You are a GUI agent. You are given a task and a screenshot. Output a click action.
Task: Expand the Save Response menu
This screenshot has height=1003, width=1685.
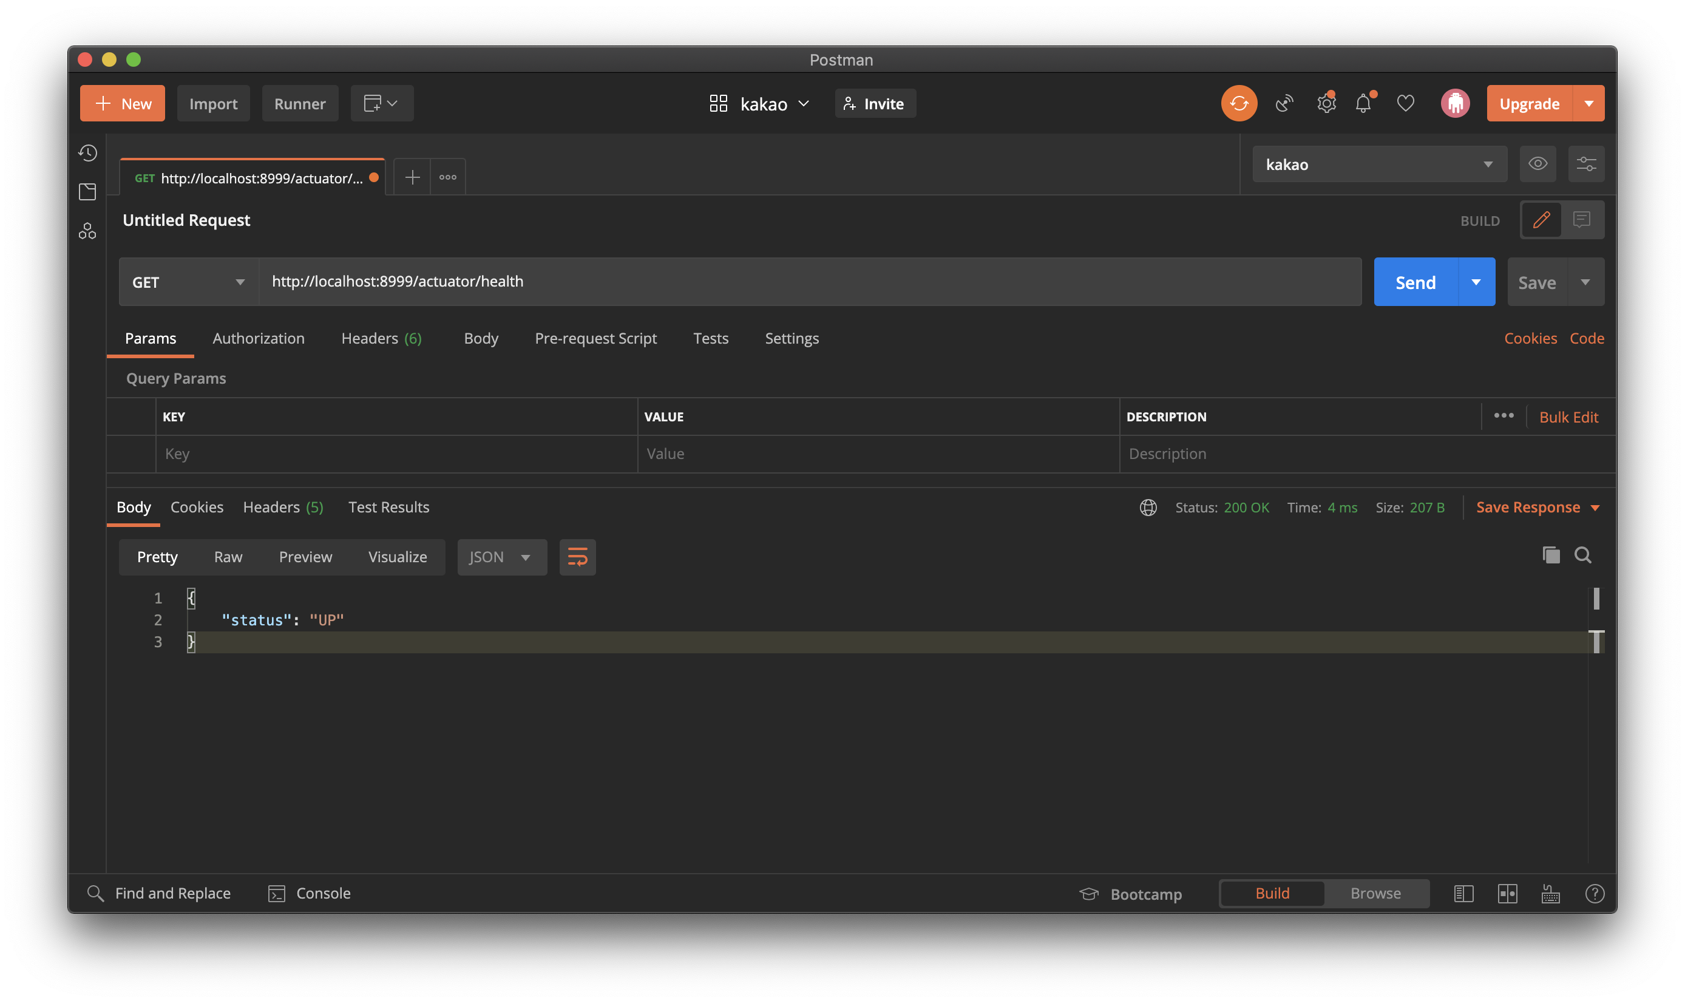click(x=1538, y=507)
